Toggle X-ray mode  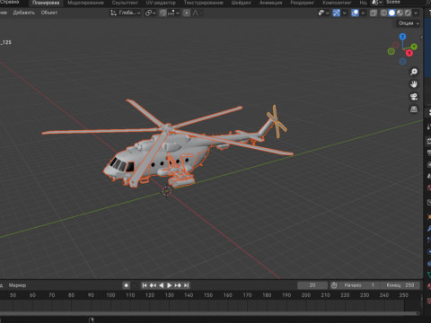374,13
